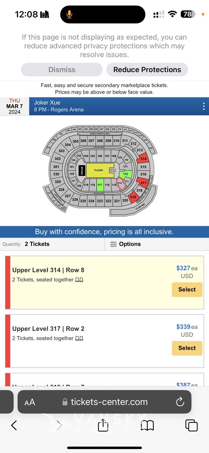Choose red section 314 on the map
Image resolution: width=209 pixels, height=453 pixels.
143,159
